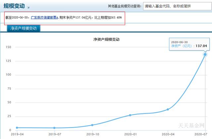This screenshot has height=139, width=212.
Task: Click the 25 y-axis label
Action: click(x=9, y=116)
